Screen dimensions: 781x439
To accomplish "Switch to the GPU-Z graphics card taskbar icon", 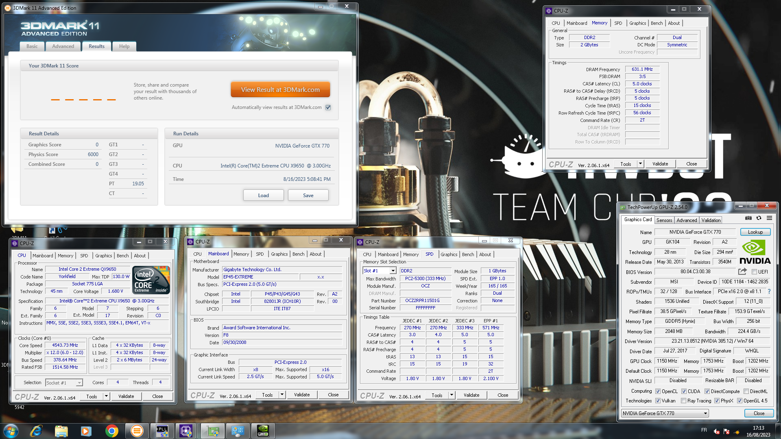I will (x=213, y=431).
